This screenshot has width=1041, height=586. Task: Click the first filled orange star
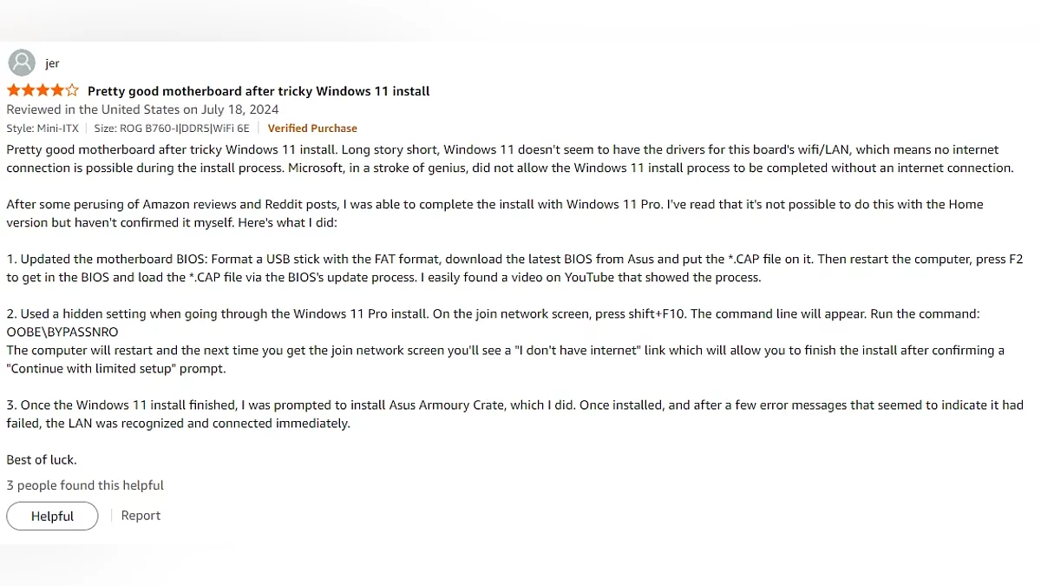(14, 90)
